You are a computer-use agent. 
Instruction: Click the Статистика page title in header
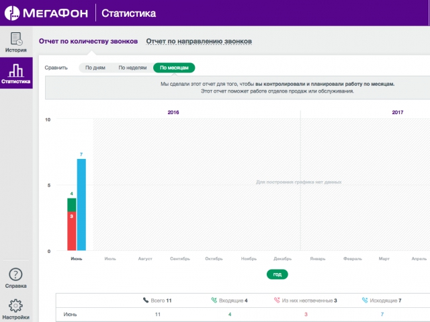click(x=128, y=13)
